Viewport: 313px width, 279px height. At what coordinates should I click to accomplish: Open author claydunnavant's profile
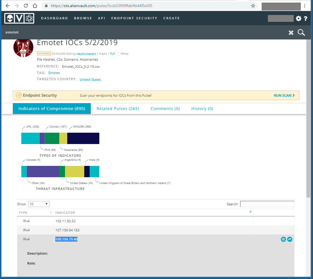tap(86, 54)
